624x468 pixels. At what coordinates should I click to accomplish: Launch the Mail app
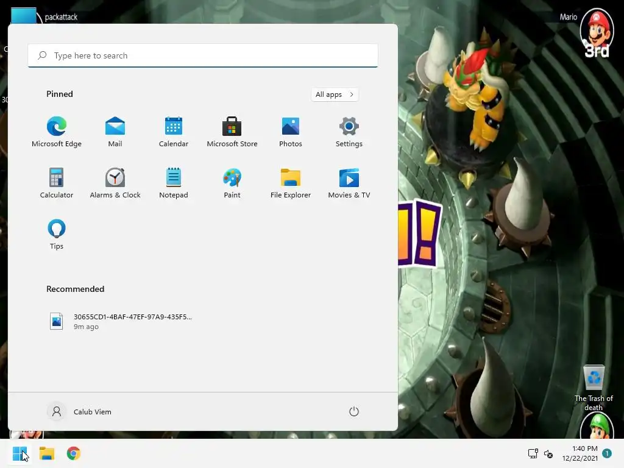click(115, 132)
